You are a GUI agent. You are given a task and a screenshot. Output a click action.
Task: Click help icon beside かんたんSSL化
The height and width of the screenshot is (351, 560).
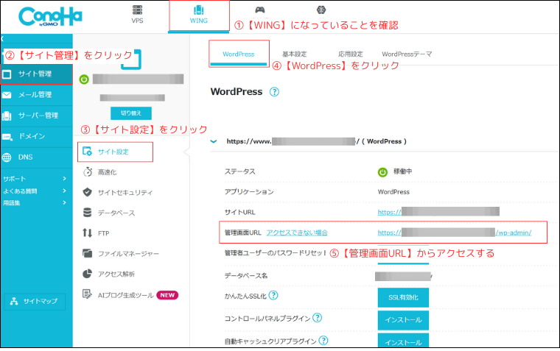[273, 295]
